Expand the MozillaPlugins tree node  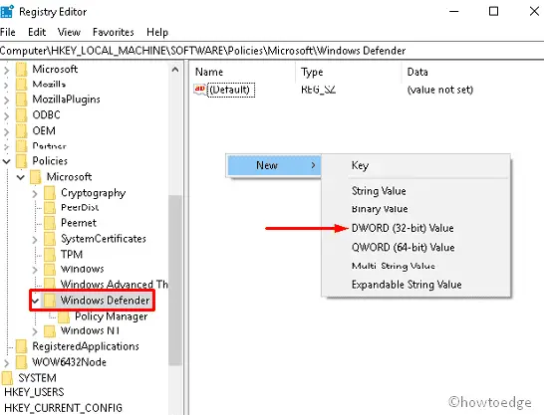(x=7, y=100)
